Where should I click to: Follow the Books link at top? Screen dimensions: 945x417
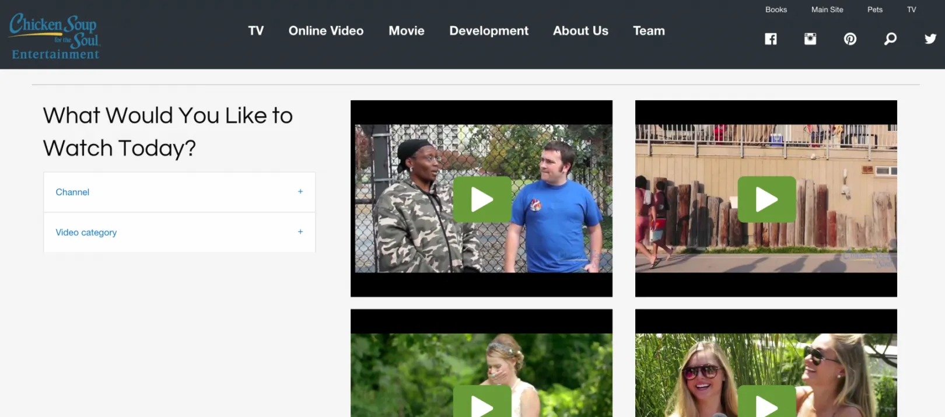tap(776, 9)
